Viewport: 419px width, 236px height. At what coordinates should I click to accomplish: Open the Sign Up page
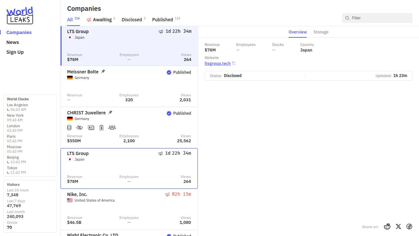[x=15, y=52]
